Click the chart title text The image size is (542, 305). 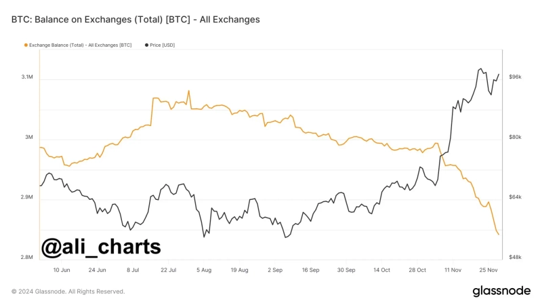coord(135,20)
